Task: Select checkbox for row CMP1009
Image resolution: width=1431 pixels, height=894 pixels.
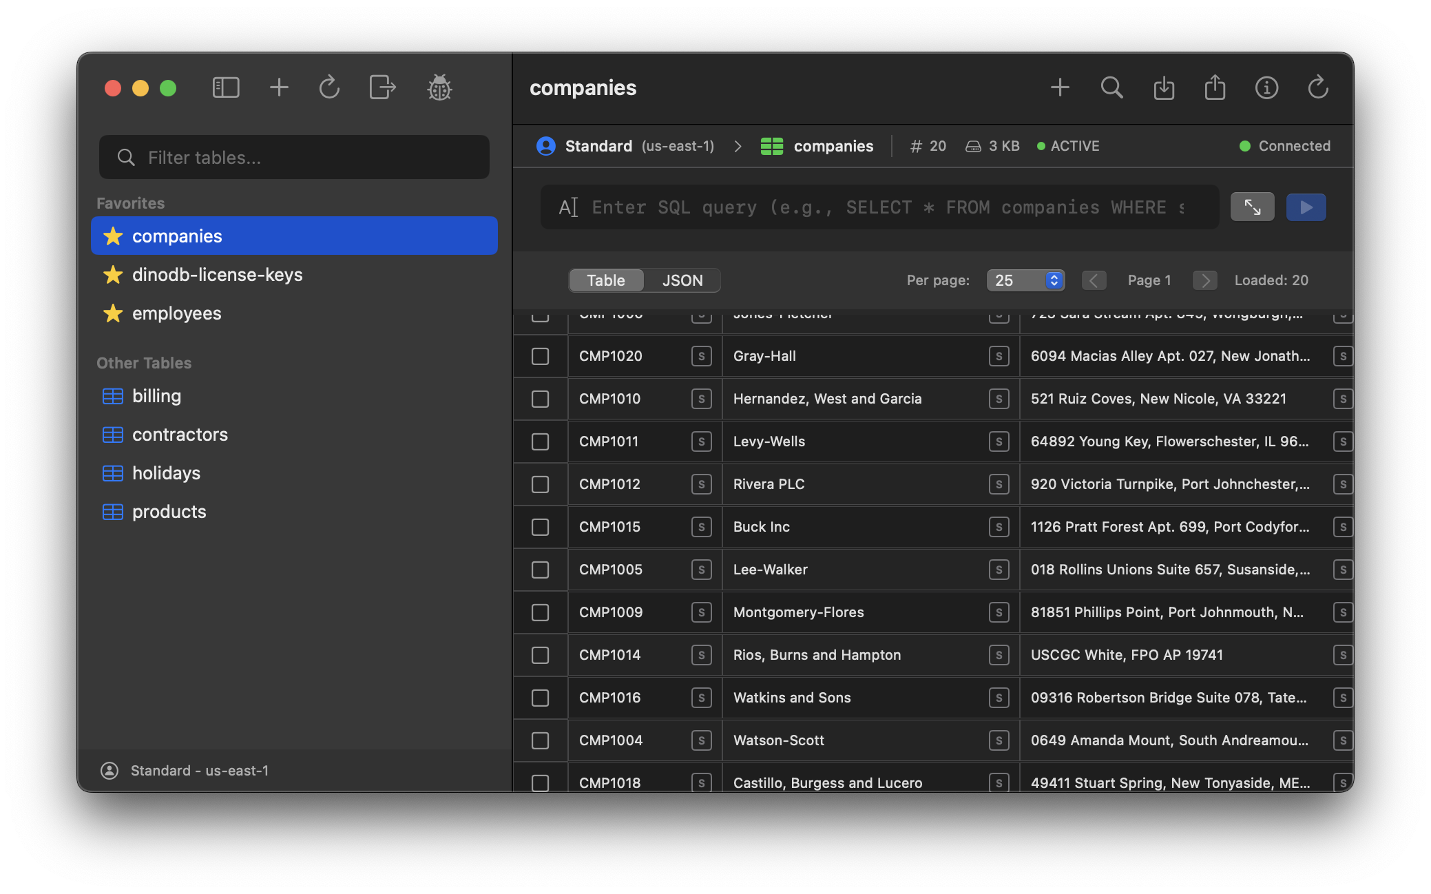Action: point(540,612)
